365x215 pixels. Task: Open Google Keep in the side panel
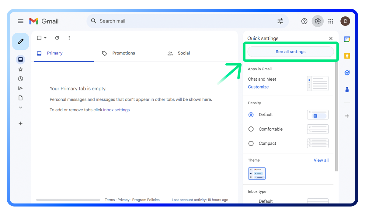coord(347,56)
